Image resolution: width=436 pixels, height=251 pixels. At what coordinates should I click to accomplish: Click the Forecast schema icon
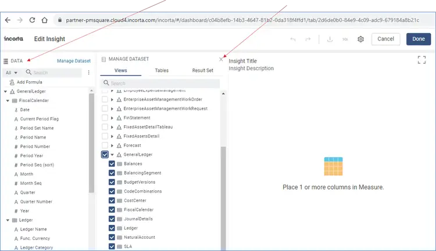(x=119, y=145)
